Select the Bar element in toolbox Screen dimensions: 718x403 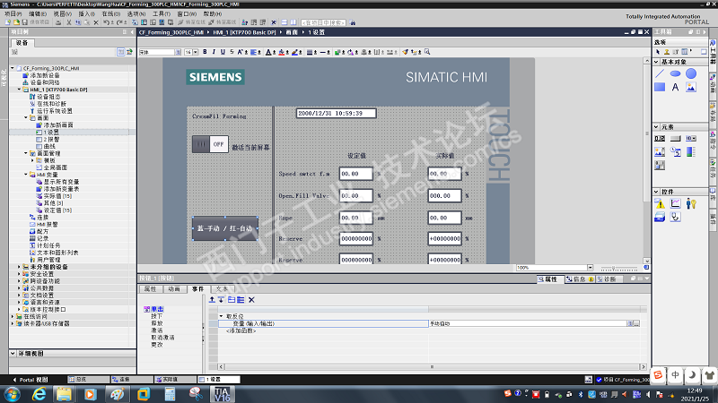691,151
